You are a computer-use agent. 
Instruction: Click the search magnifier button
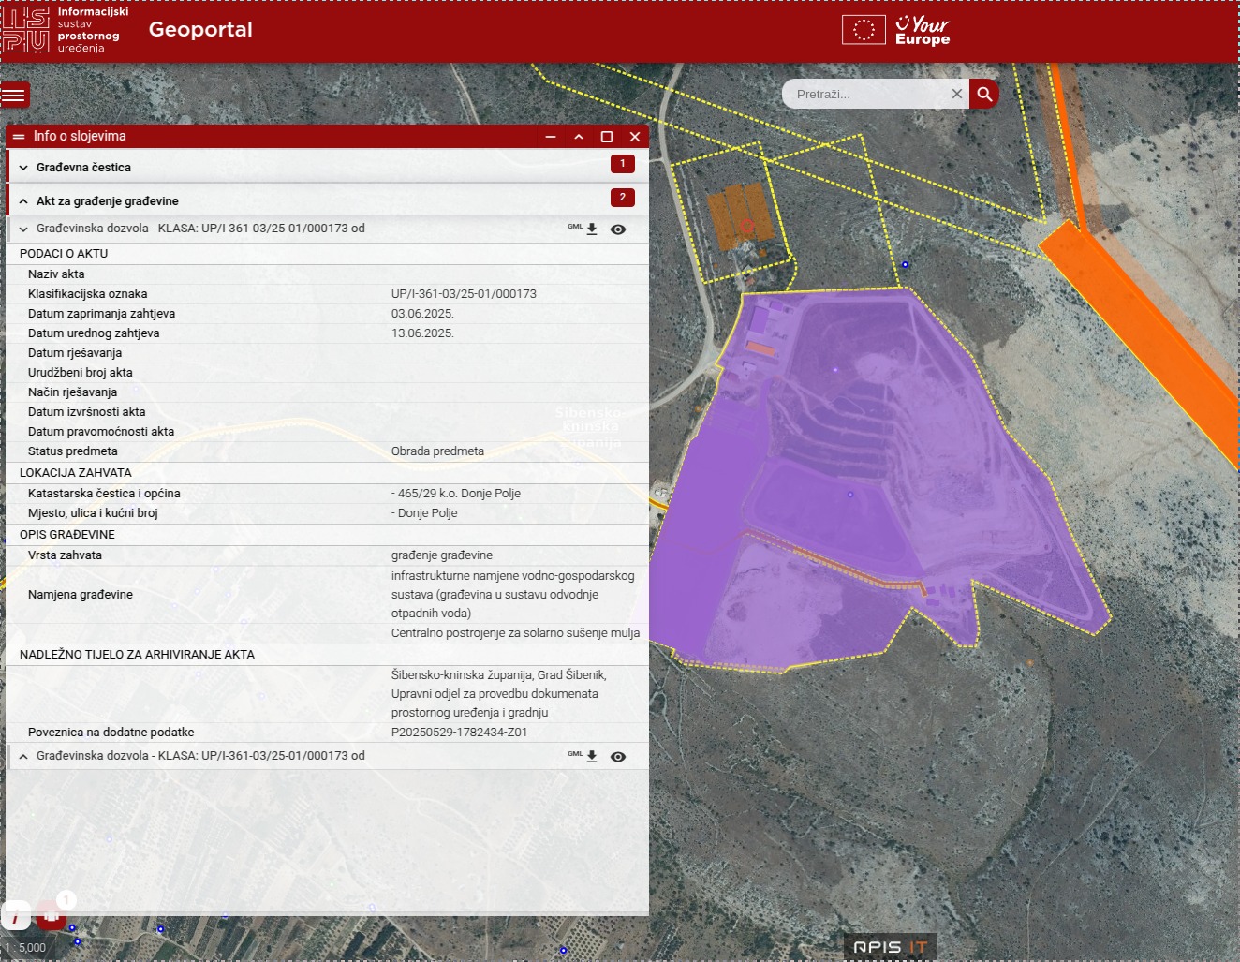(984, 94)
